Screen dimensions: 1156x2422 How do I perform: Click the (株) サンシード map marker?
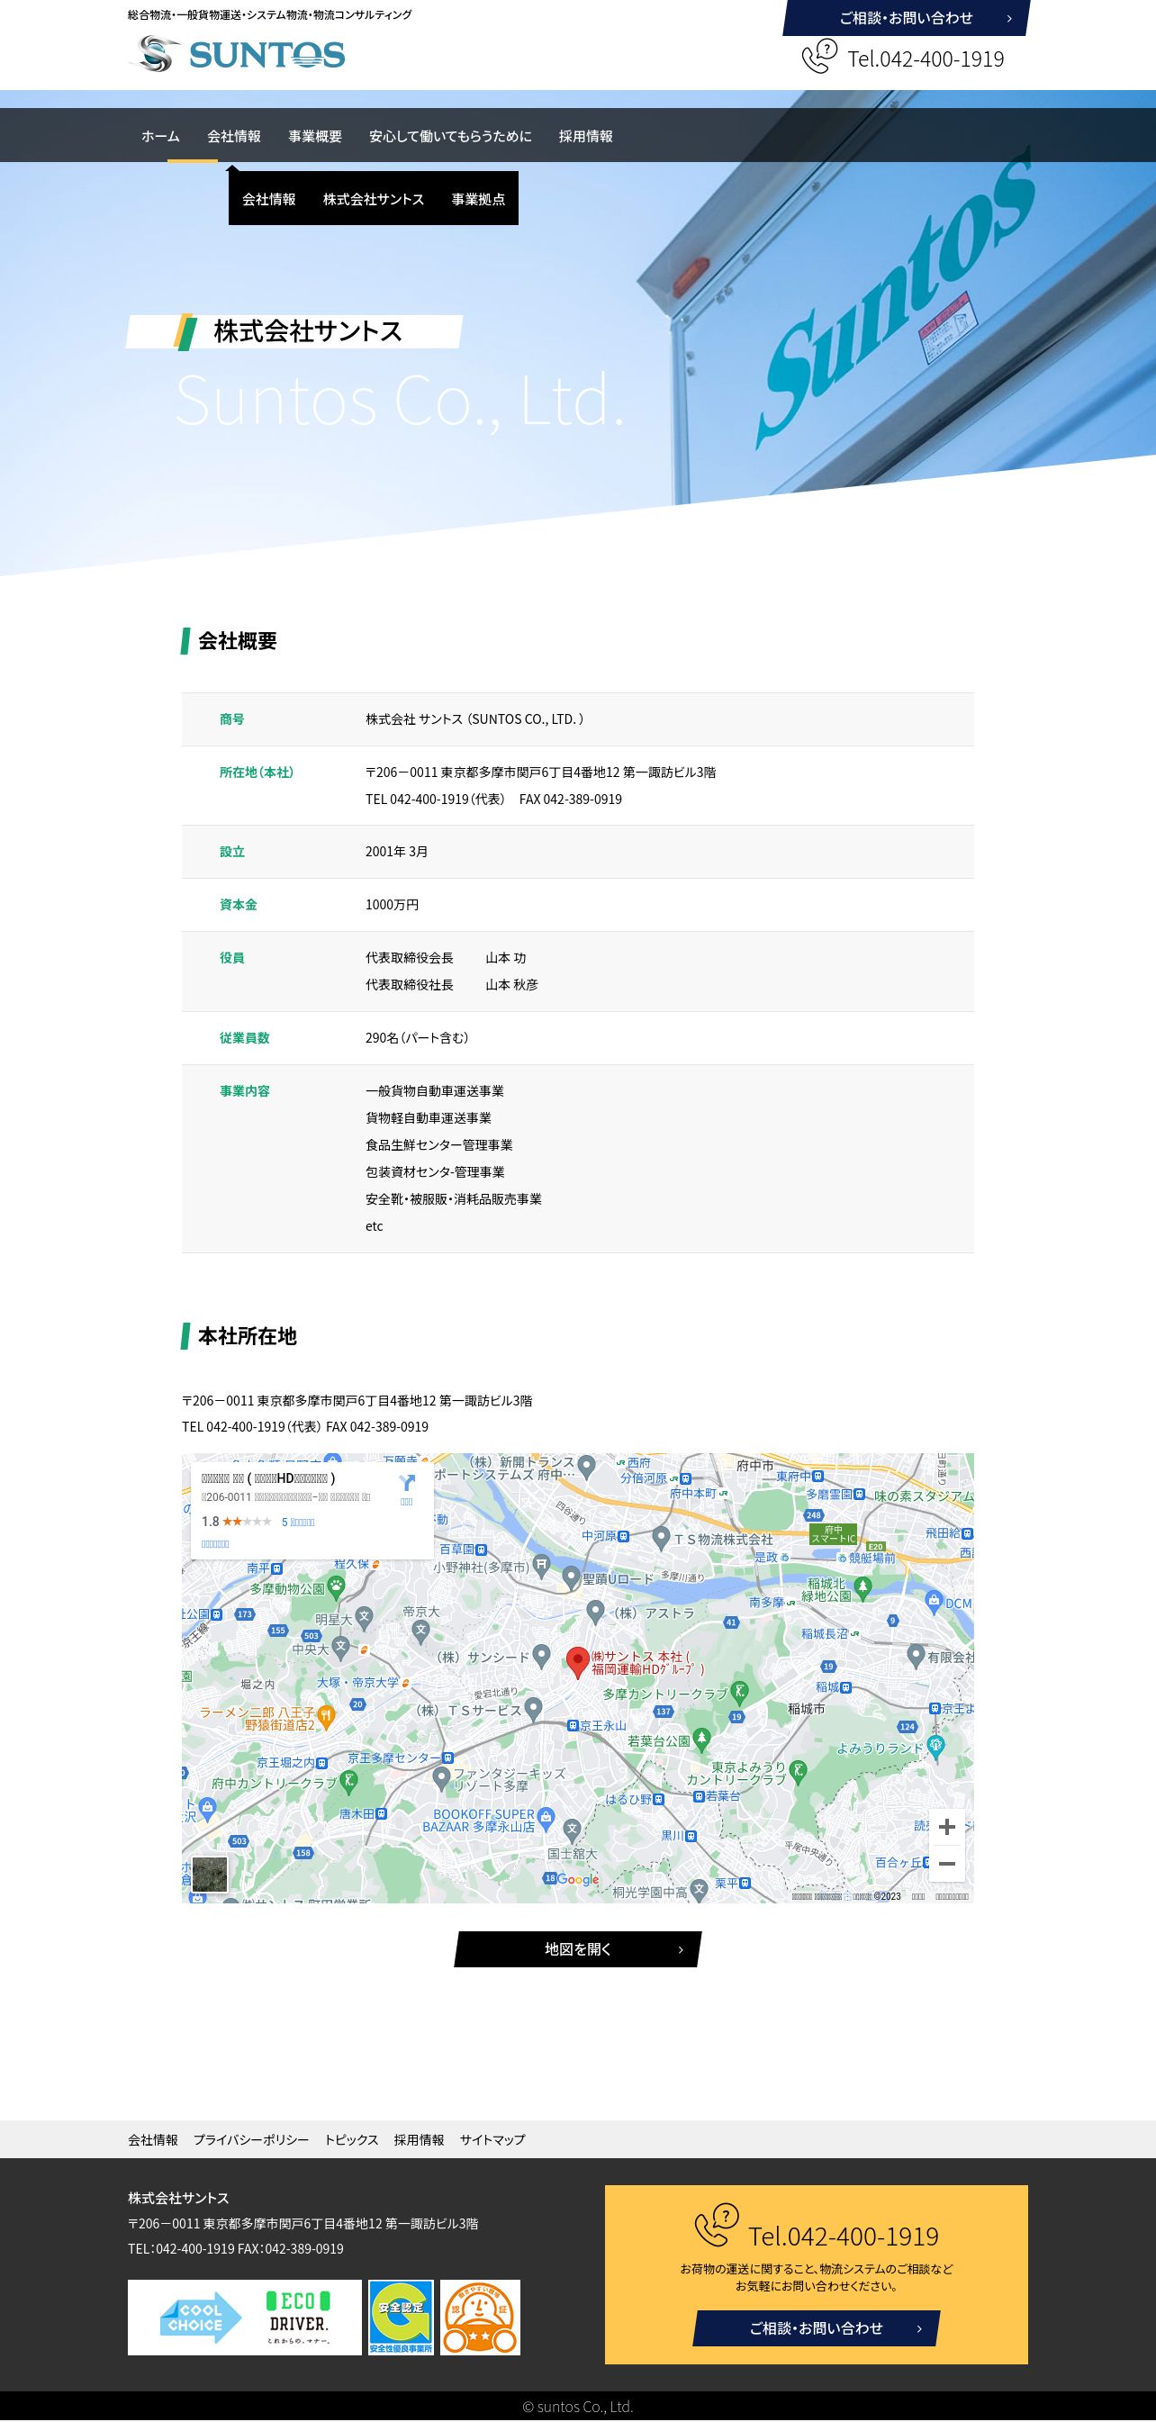pyautogui.click(x=541, y=1657)
